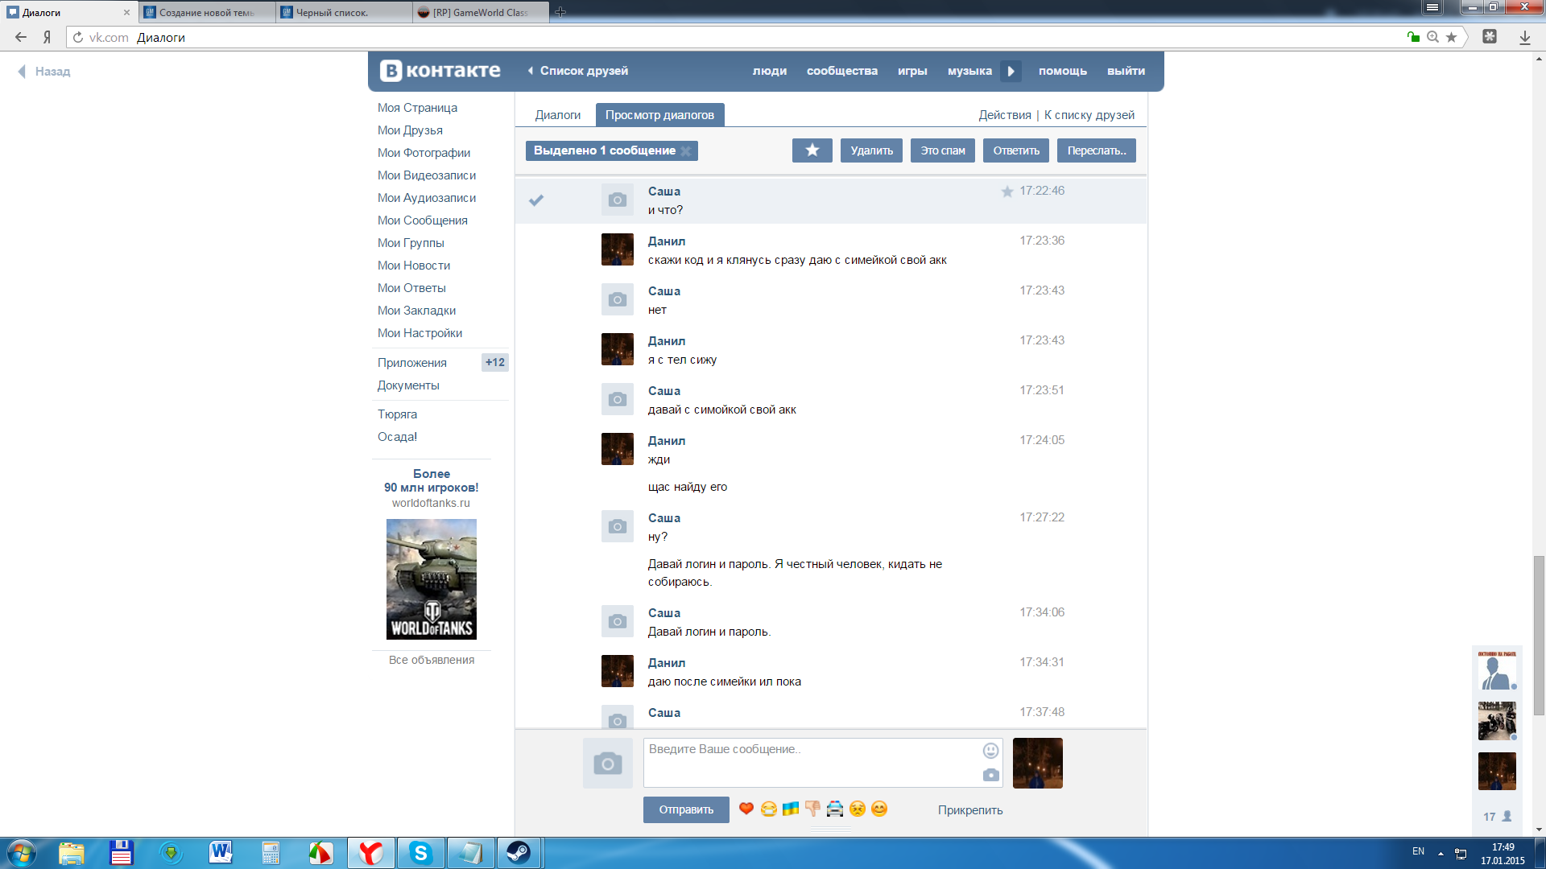The width and height of the screenshot is (1546, 869).
Task: Clear selection using X on 'Выделено 1 сообщение'
Action: [686, 151]
